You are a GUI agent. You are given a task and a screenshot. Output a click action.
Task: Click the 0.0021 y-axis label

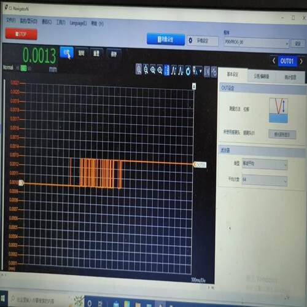tap(15, 83)
